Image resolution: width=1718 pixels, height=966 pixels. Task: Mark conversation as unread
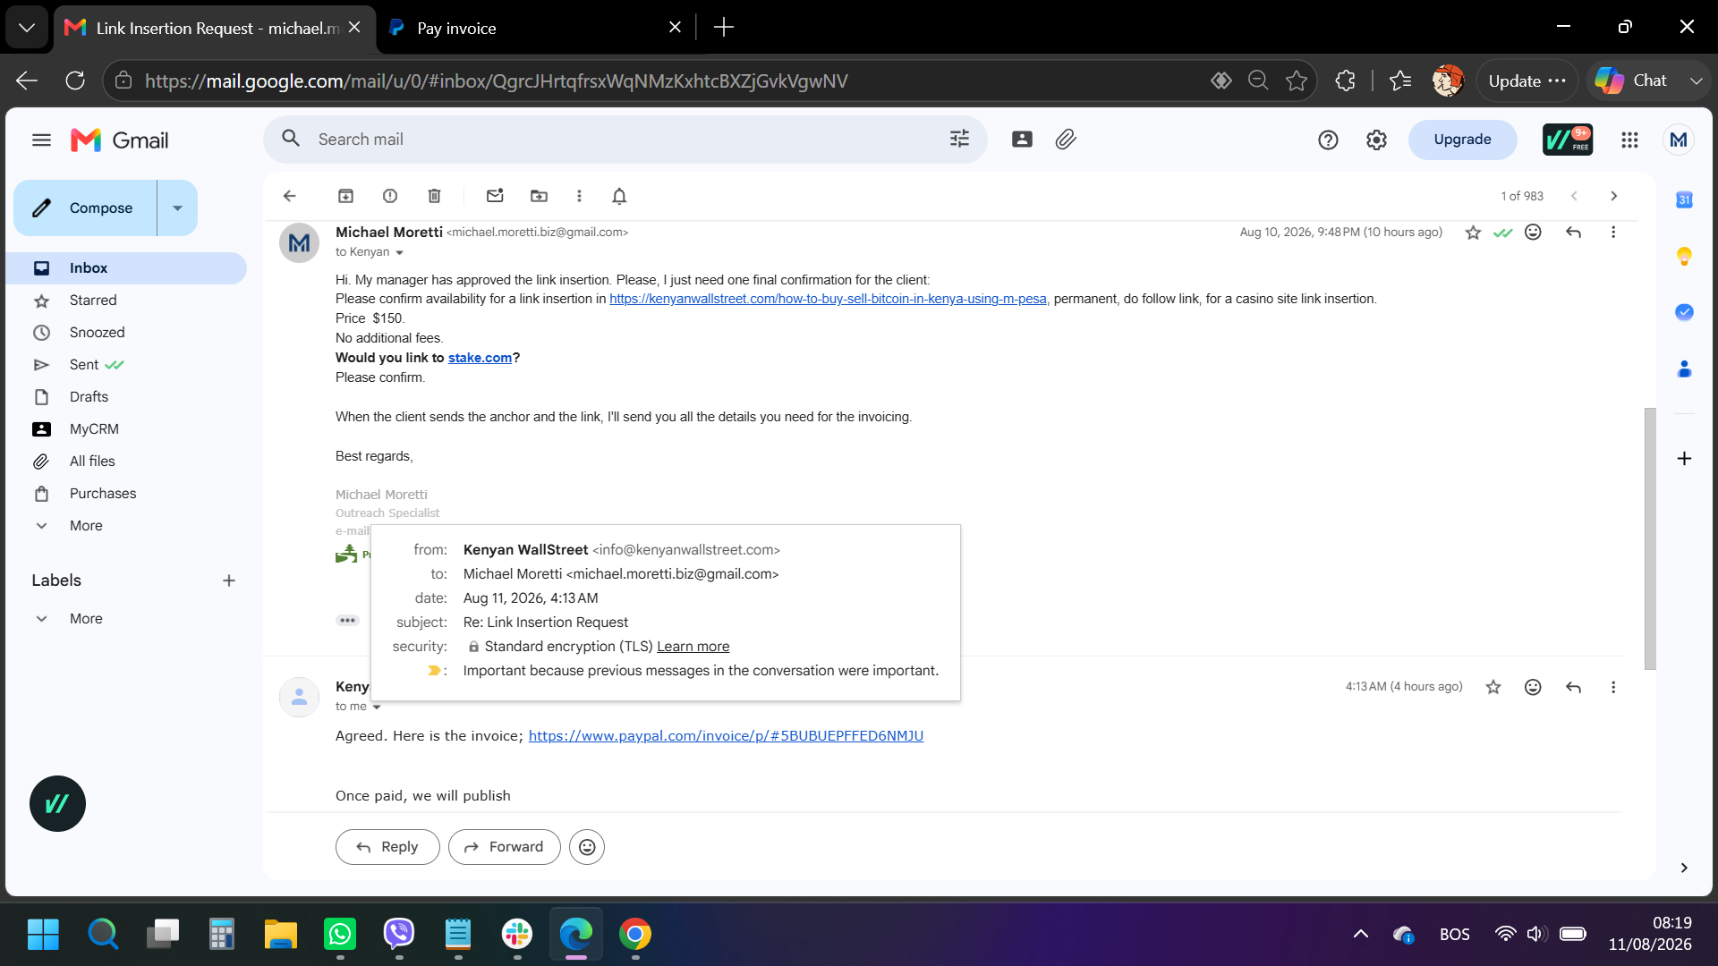click(495, 196)
